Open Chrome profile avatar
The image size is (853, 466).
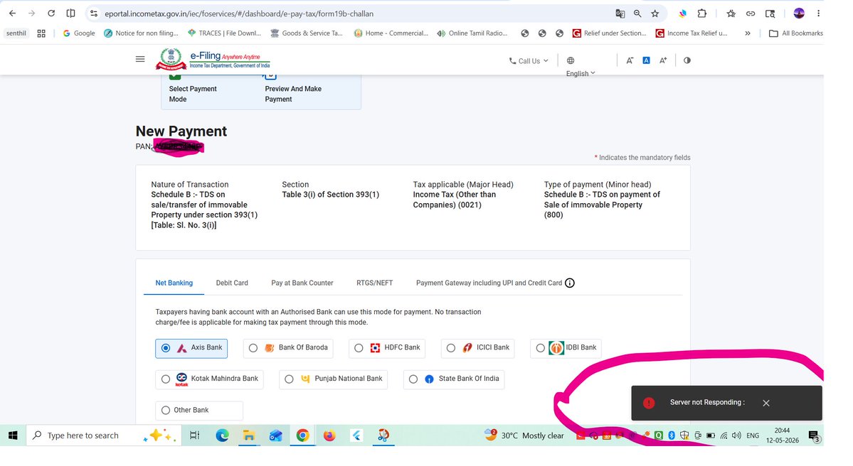[799, 13]
